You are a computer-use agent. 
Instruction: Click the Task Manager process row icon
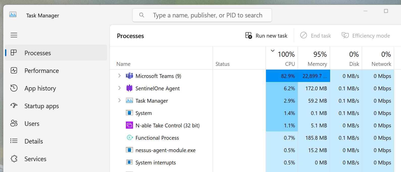(129, 100)
